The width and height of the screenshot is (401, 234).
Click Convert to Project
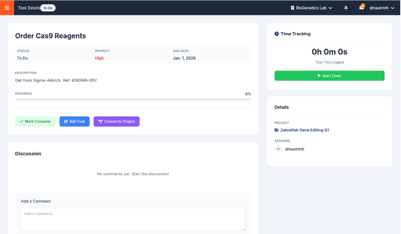click(116, 121)
